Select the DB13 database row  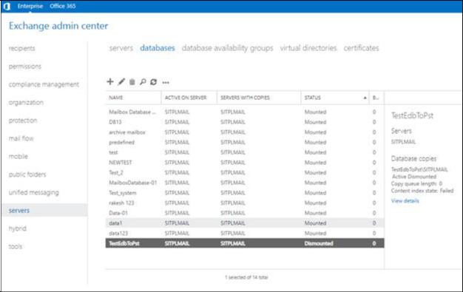pyautogui.click(x=245, y=122)
